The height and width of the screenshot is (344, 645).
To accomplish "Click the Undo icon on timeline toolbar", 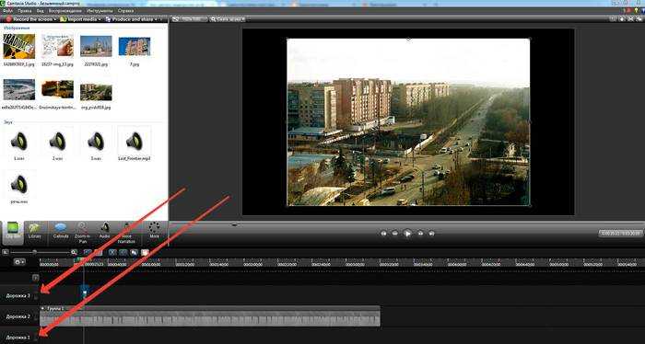I will [88, 252].
